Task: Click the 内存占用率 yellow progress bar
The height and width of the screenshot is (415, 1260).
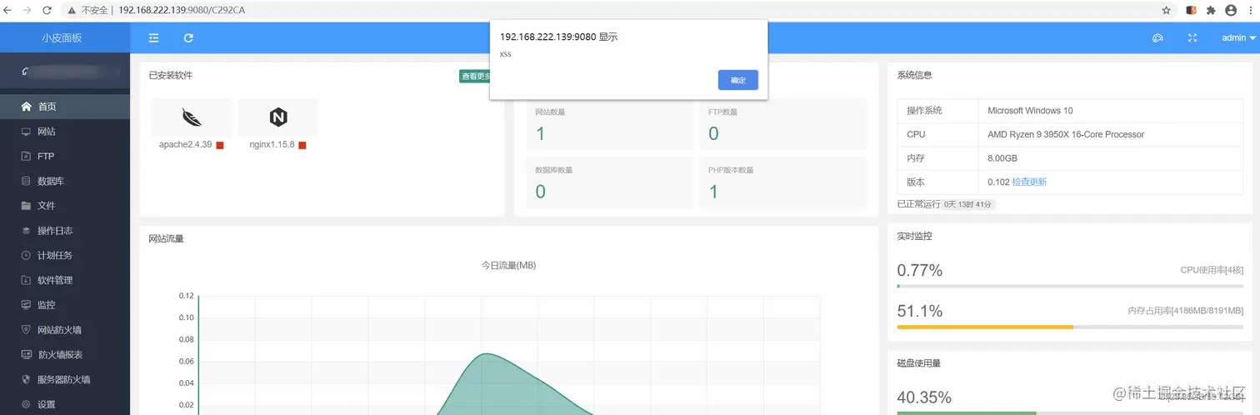Action: click(985, 327)
